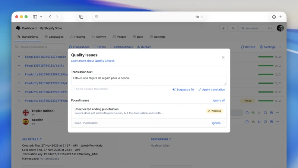
Task: Toggle the status circle on English row
Action: [247, 113]
